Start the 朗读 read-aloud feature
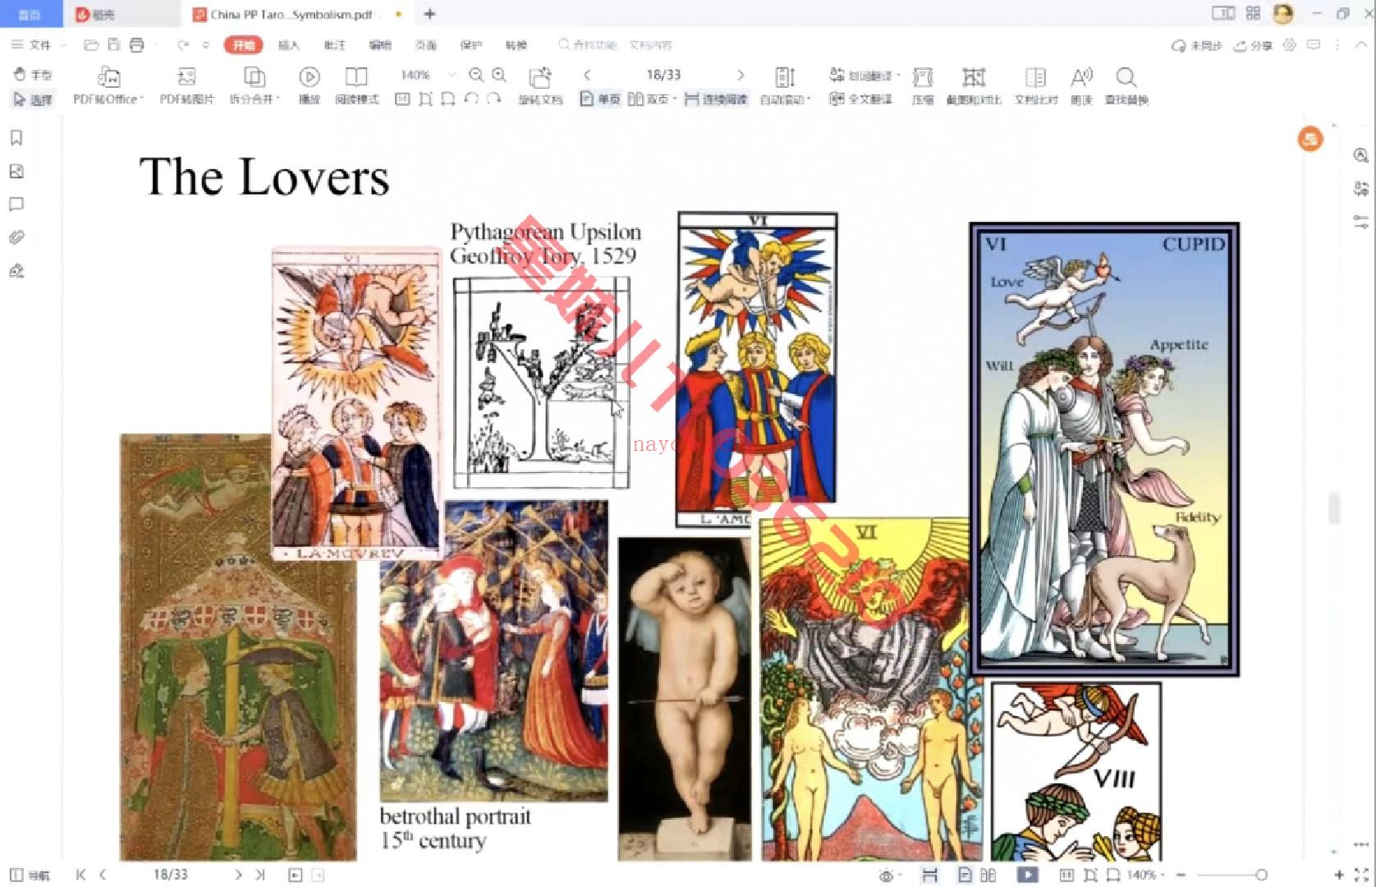Screen dimensions: 1376x887 coord(1081,86)
